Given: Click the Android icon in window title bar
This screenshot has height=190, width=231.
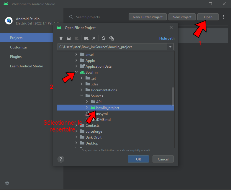Looking at the screenshot, I should coord(6,4).
